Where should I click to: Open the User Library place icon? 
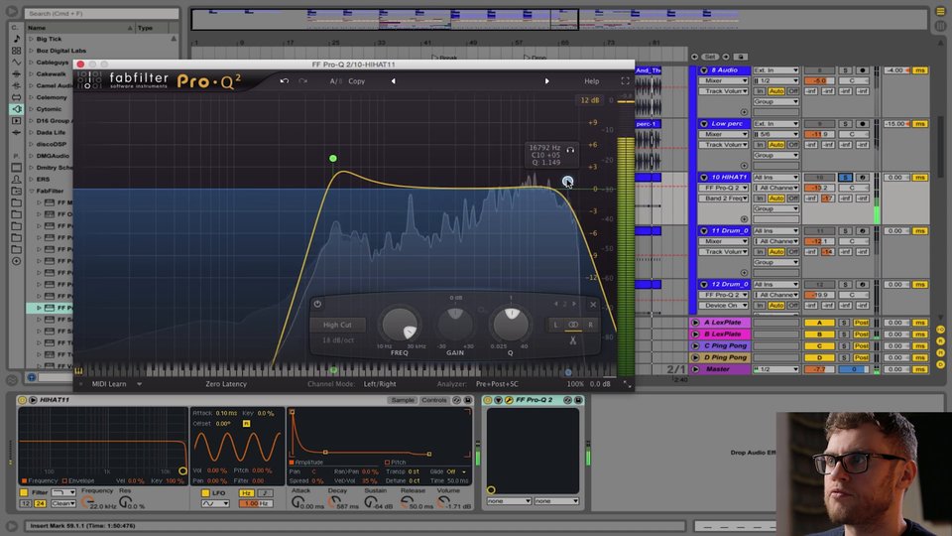pyautogui.click(x=17, y=180)
